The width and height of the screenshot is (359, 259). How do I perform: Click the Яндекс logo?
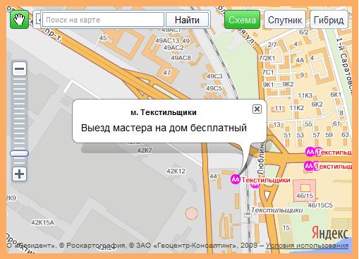point(329,234)
